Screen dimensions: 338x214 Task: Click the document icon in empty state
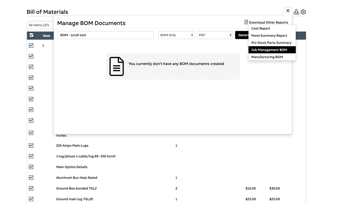117,66
